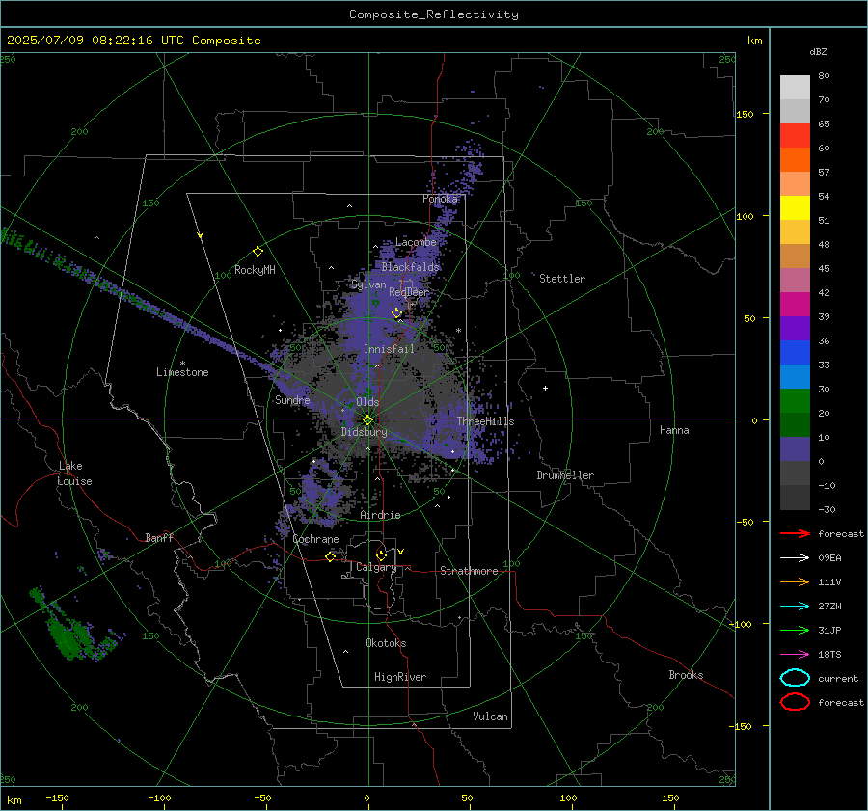Click the Banff label
This screenshot has height=811, width=868.
159,537
